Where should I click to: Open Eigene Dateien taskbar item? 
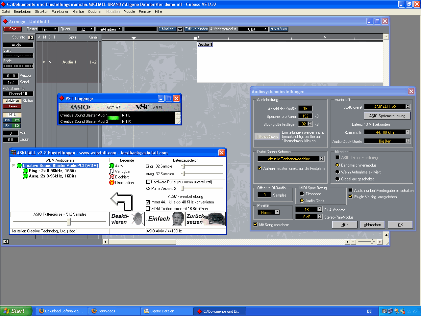tap(167, 311)
